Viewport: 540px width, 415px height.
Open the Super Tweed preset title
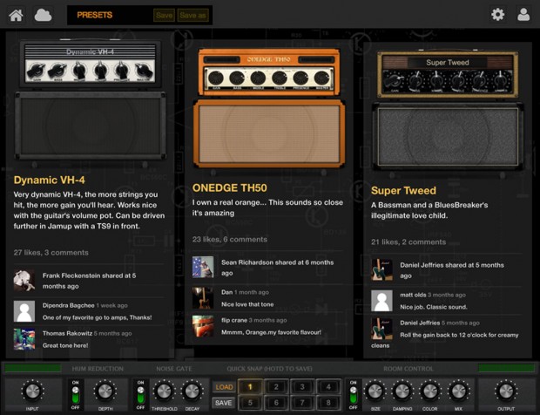[403, 190]
